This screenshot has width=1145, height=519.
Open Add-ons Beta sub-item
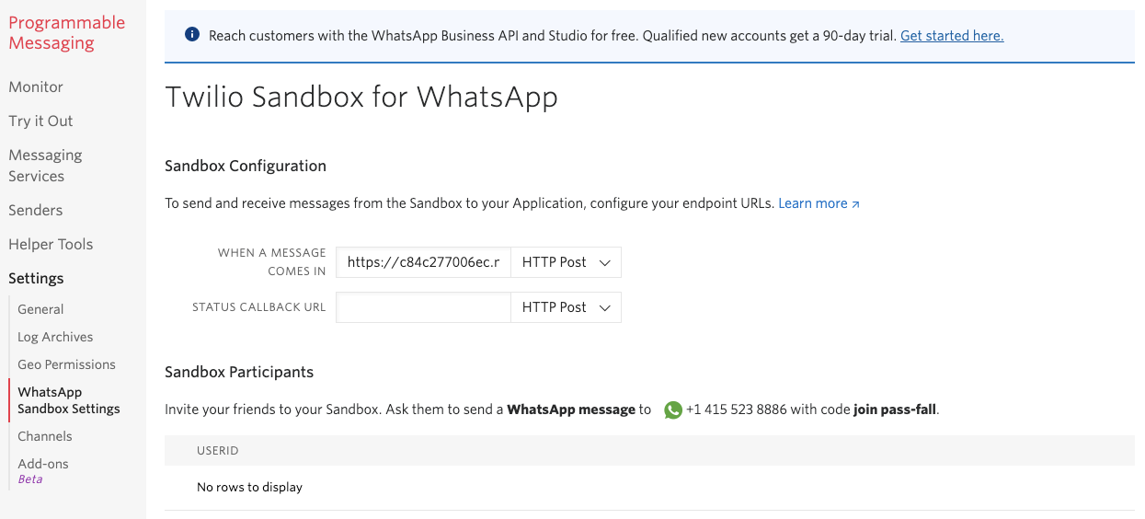[x=43, y=470]
